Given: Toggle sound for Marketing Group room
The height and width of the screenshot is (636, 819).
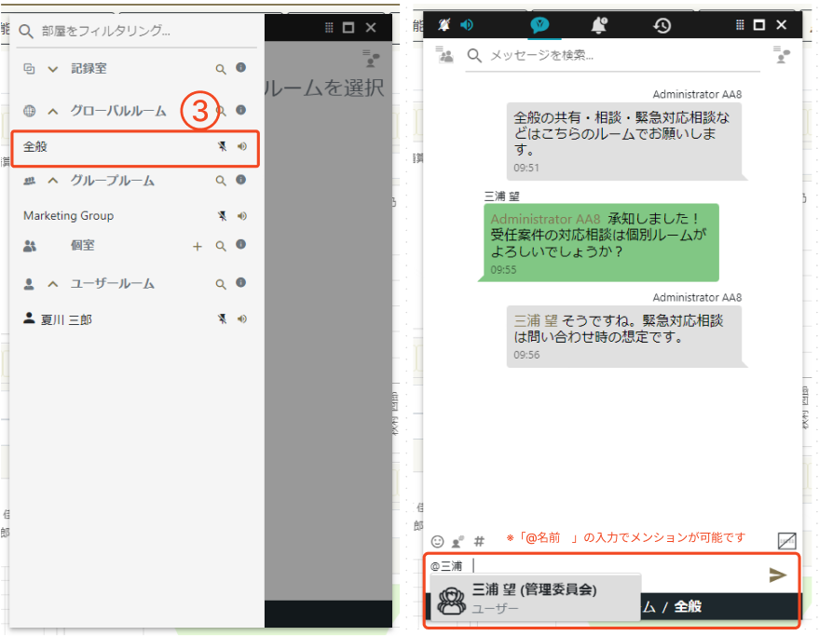Looking at the screenshot, I should [242, 216].
